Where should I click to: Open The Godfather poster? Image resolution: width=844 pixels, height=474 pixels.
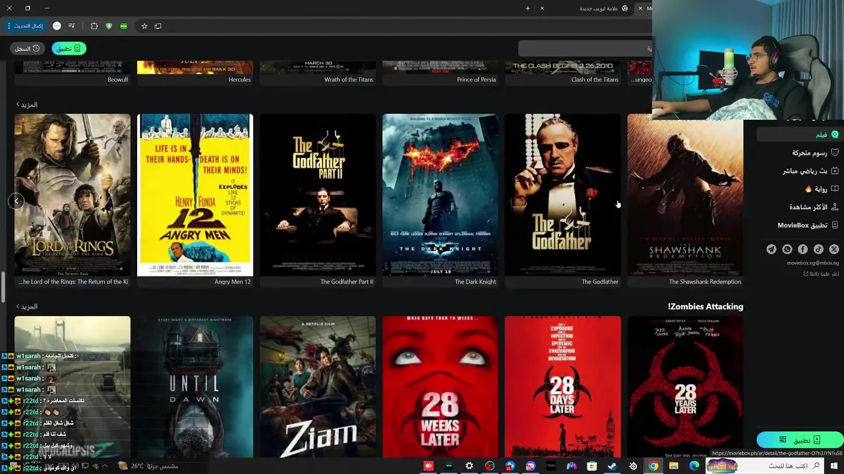(562, 195)
